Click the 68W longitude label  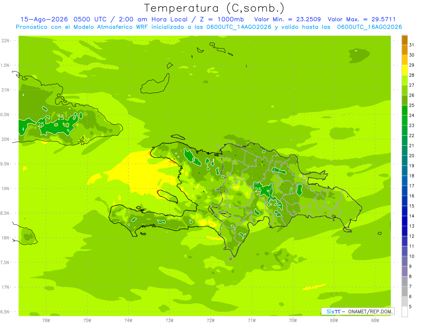[375, 320]
